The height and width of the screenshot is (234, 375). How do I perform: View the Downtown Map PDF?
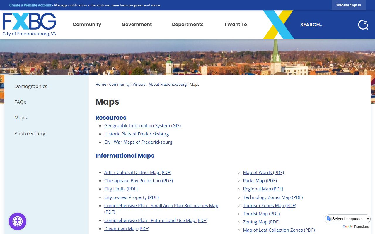[x=127, y=229]
